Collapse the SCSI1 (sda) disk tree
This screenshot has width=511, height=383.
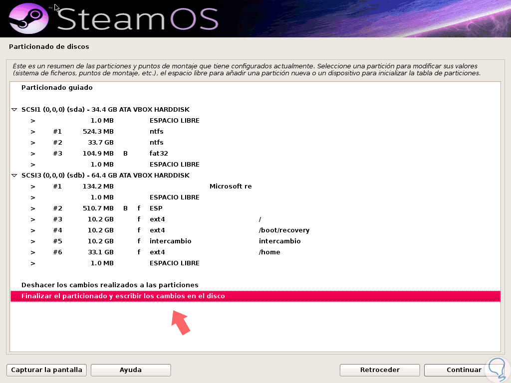tap(14, 110)
